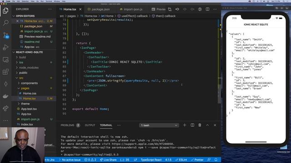Select the Terminal panel tab
The height and width of the screenshot is (163, 291).
pos(106,125)
